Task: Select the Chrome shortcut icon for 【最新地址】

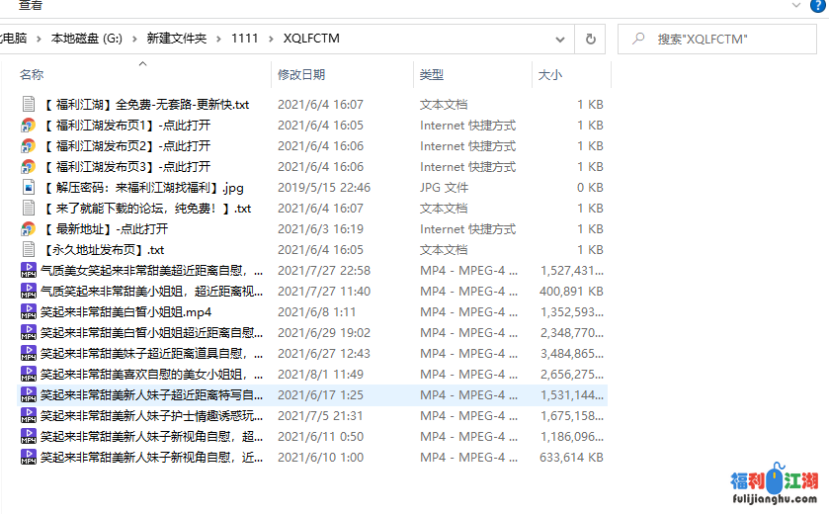Action: tap(29, 229)
